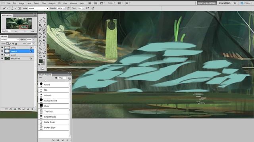254x142 pixels.
Task: Select the Clone Stamp tool
Action: [x=40, y=33]
